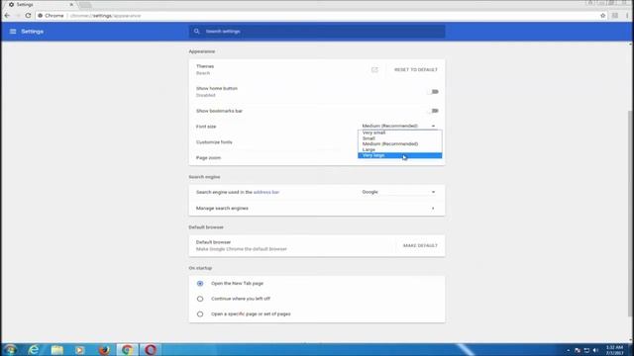Bookmark this page with the star icon
This screenshot has width=634, height=356.
click(x=603, y=16)
